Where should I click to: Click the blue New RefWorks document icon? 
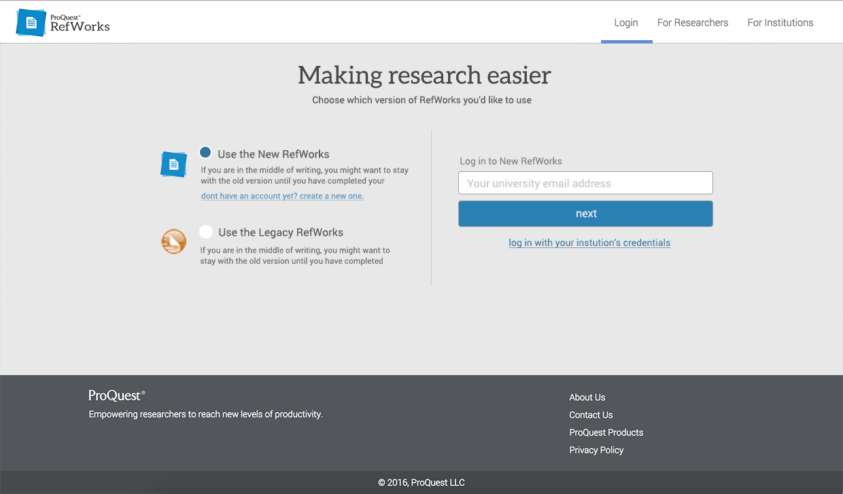pos(173,164)
